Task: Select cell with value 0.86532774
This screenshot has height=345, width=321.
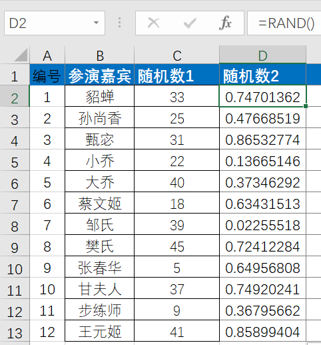Action: coord(262,139)
